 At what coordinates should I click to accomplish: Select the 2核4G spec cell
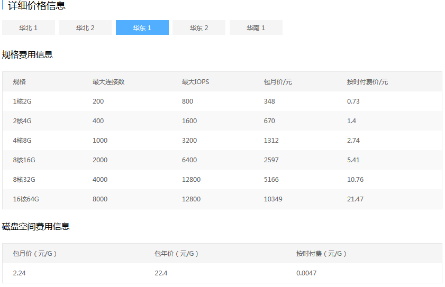[x=22, y=121]
